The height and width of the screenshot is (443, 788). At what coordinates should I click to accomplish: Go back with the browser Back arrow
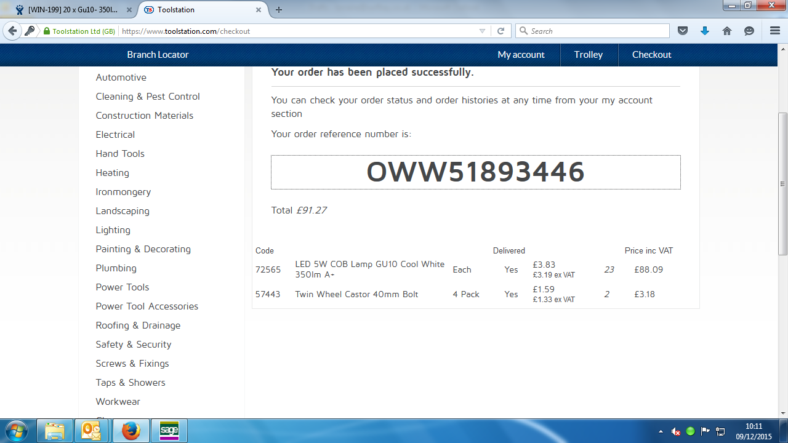12,31
